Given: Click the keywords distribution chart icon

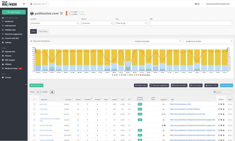Looking at the screenshot, I should (31, 41).
